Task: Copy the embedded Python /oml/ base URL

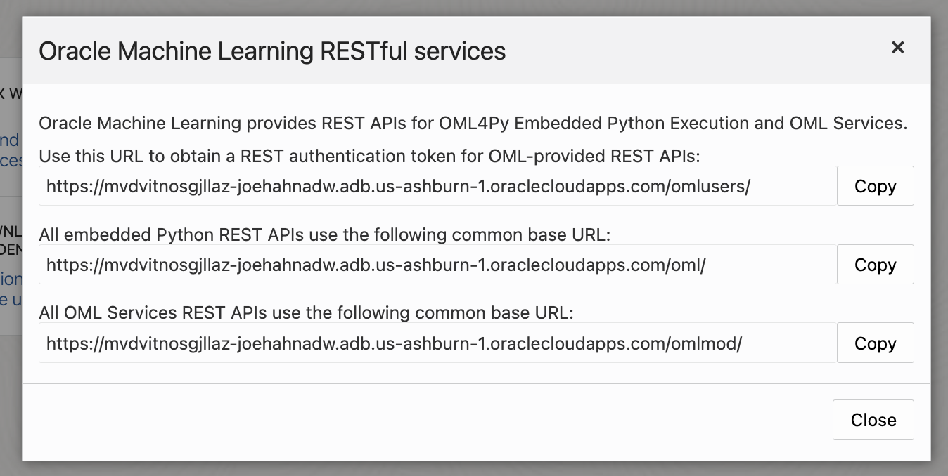Action: 875,265
